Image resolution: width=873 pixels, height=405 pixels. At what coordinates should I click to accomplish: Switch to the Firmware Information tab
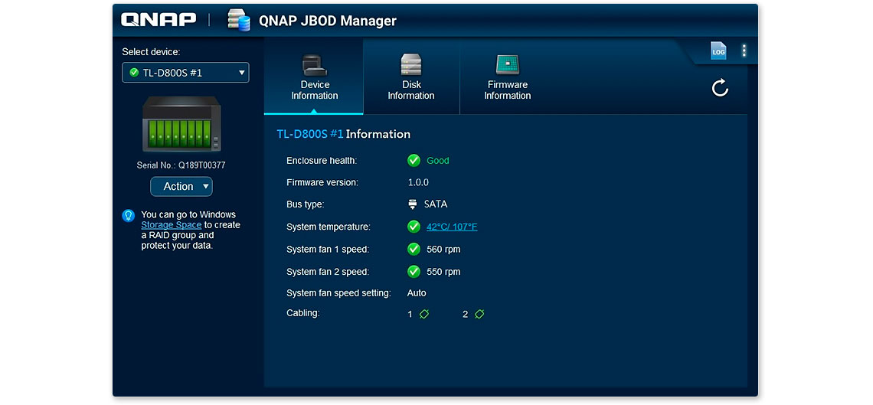(507, 78)
